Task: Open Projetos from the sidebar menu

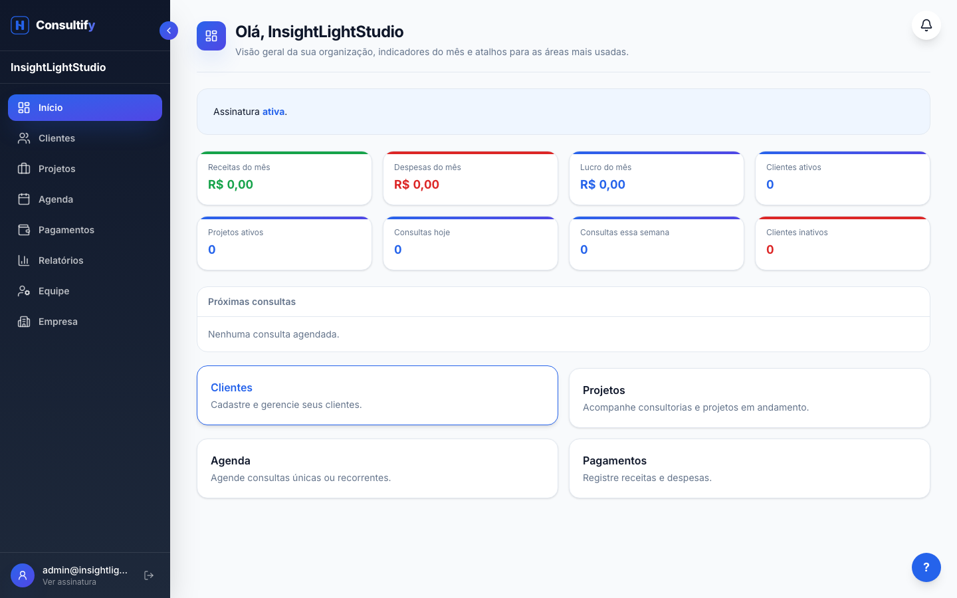Action: tap(85, 169)
